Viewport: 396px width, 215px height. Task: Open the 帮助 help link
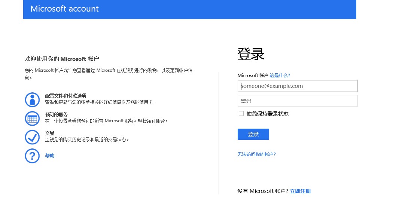pos(50,156)
